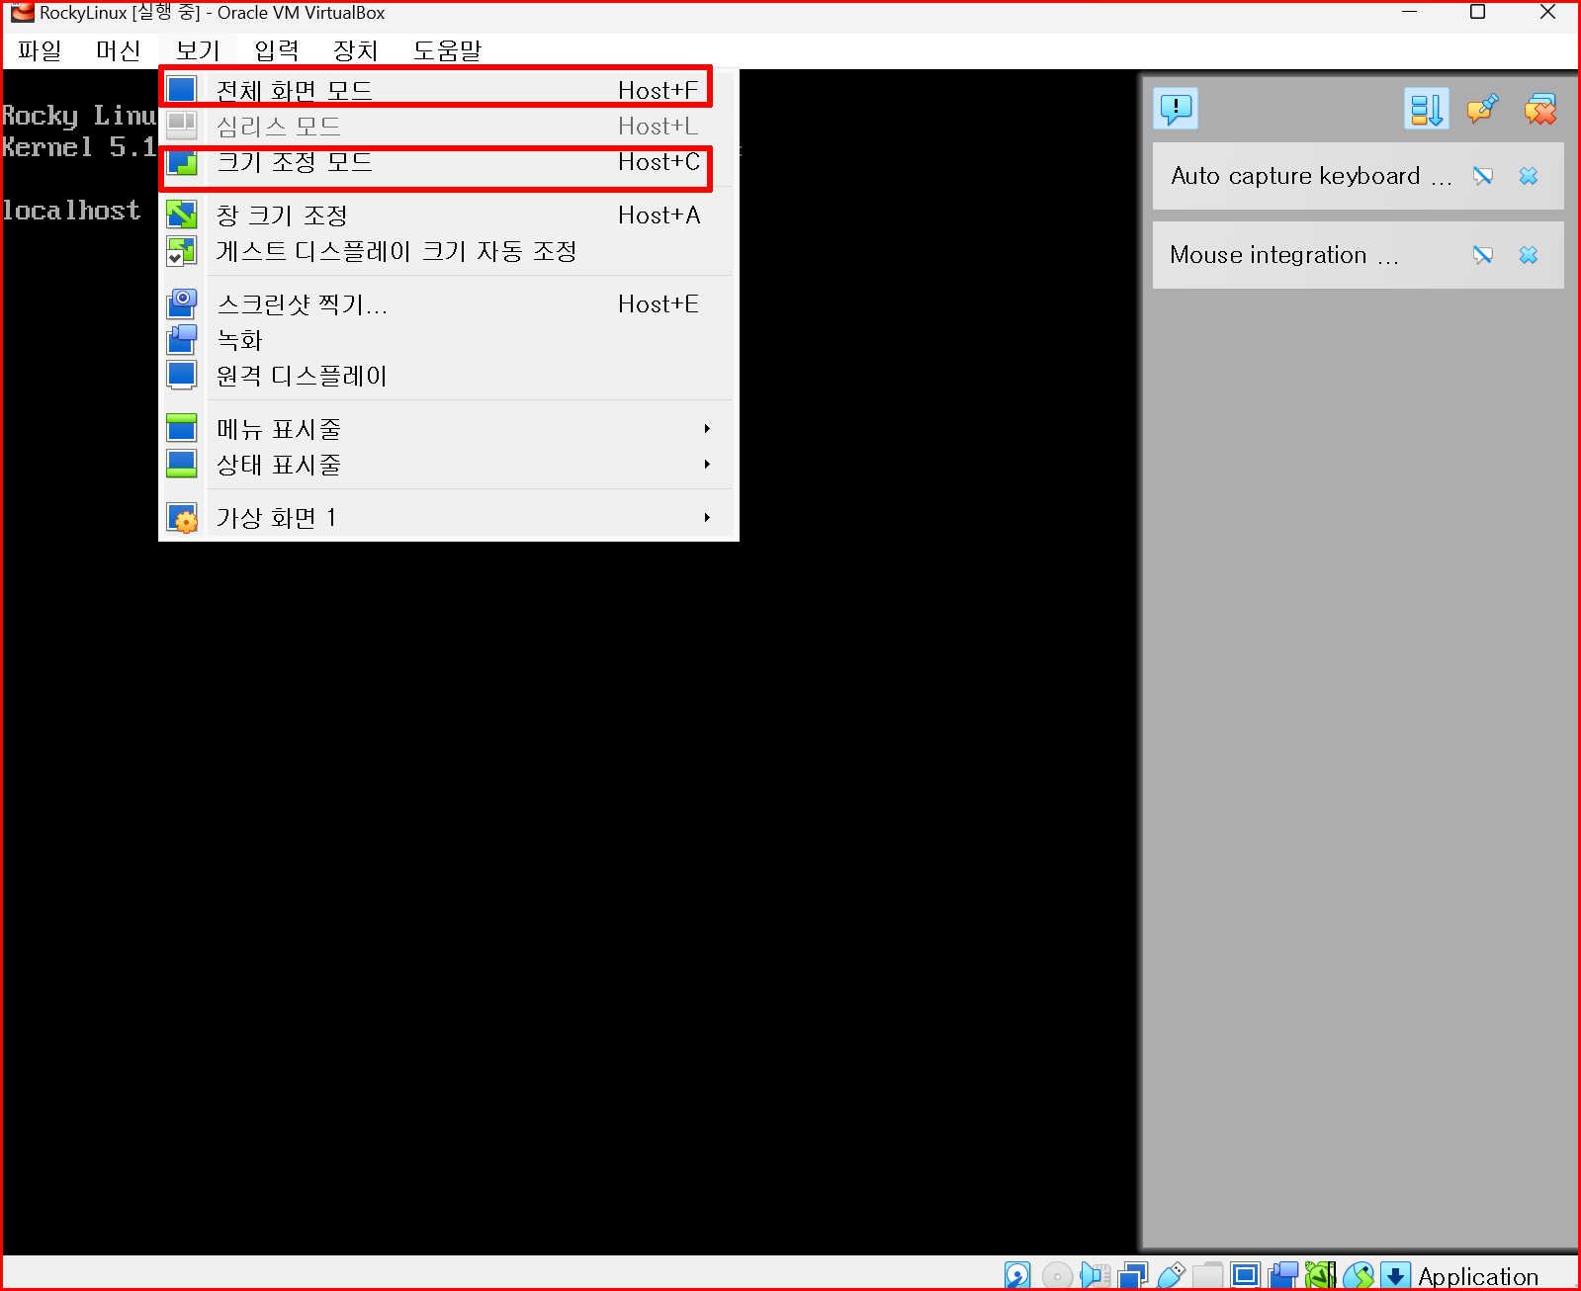The width and height of the screenshot is (1581, 1291).
Task: Read the Mouse integration notification text
Action: [1284, 255]
